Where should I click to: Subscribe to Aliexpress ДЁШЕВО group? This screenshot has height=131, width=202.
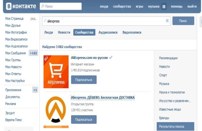[84, 120]
